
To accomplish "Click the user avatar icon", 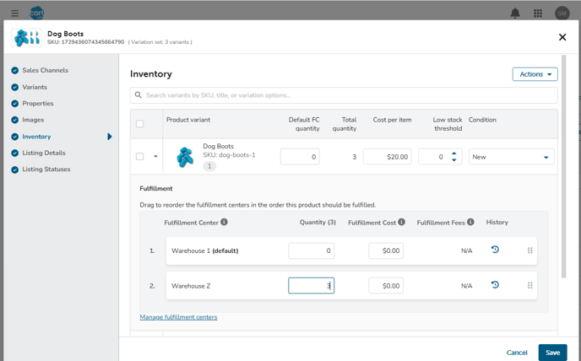I will pyautogui.click(x=562, y=13).
